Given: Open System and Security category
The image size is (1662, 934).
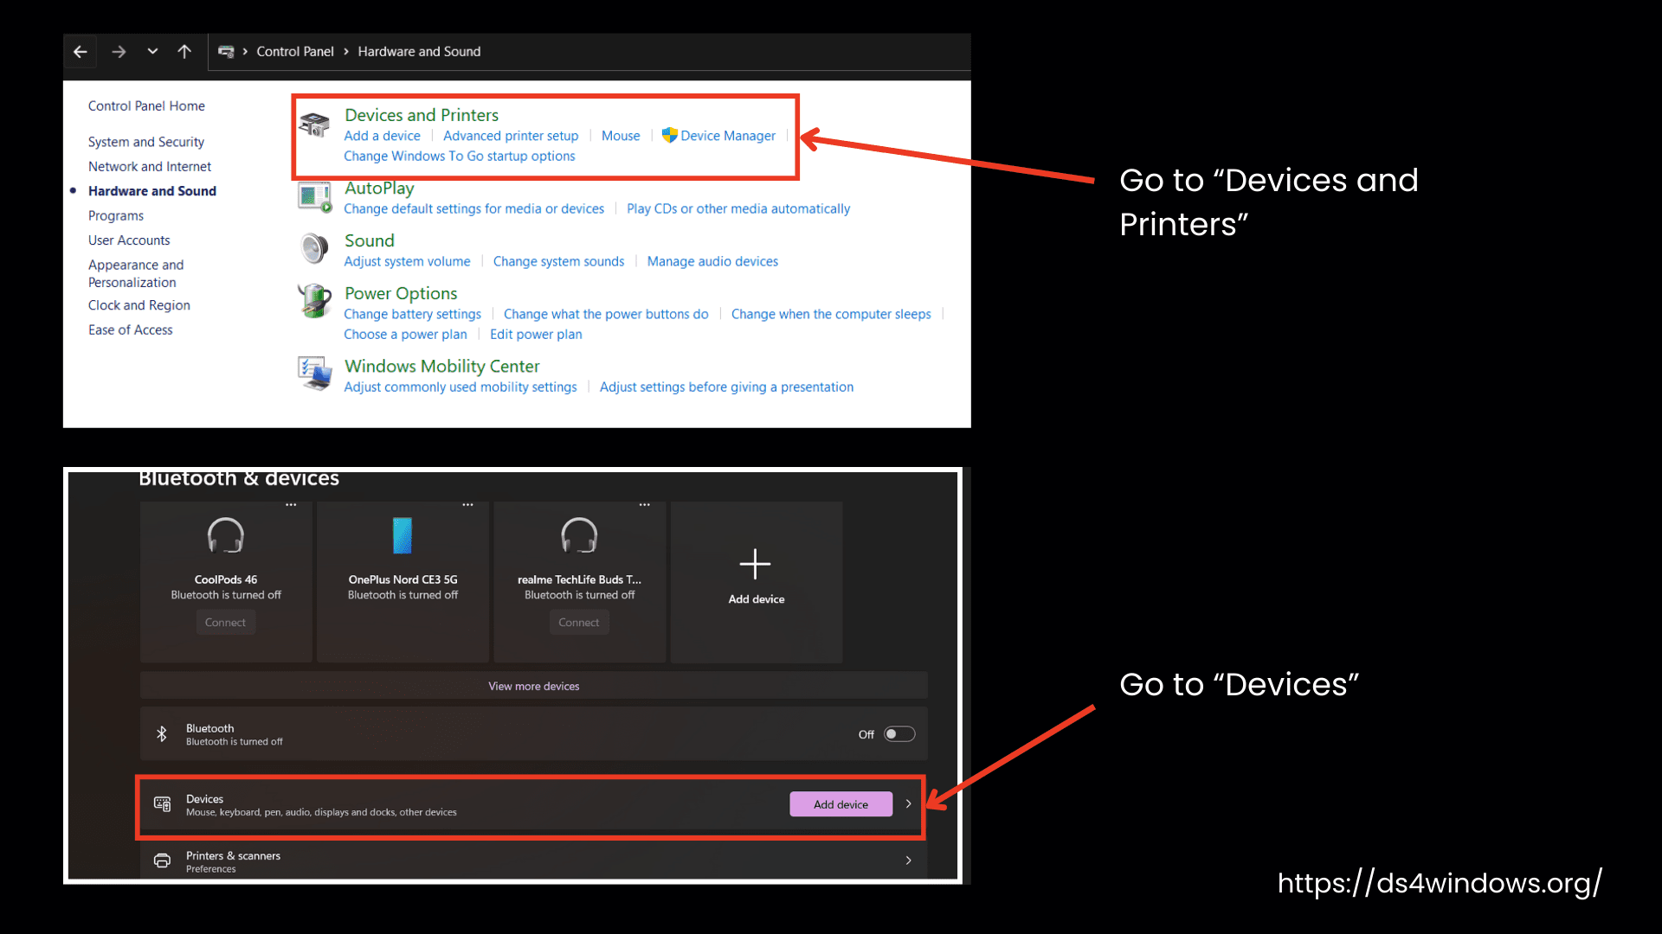Looking at the screenshot, I should pyautogui.click(x=145, y=142).
